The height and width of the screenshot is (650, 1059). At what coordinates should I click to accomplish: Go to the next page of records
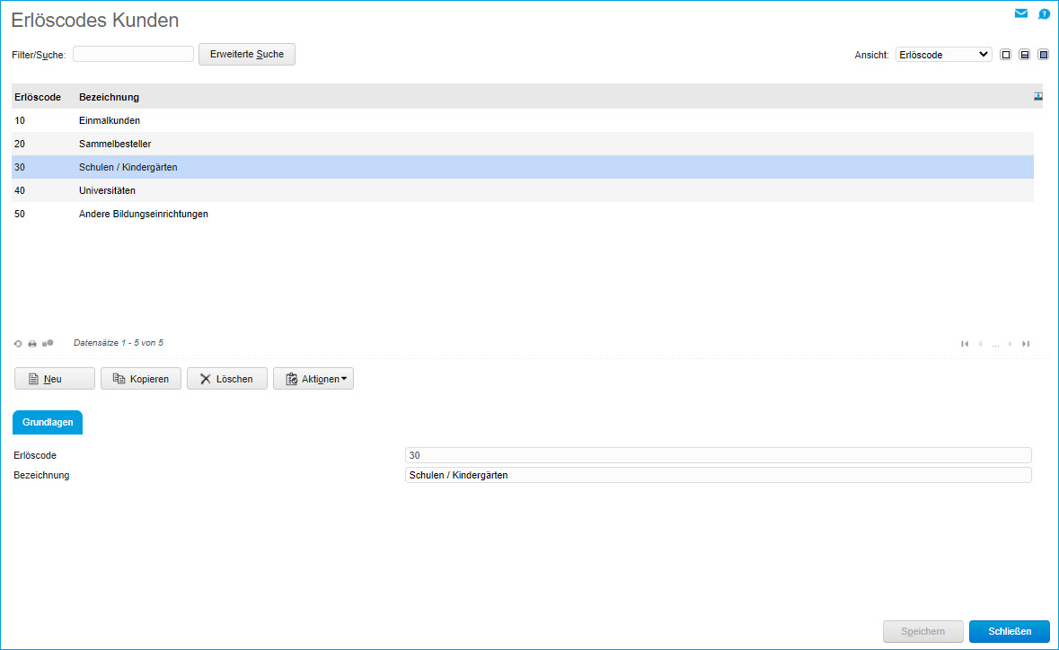click(1010, 344)
